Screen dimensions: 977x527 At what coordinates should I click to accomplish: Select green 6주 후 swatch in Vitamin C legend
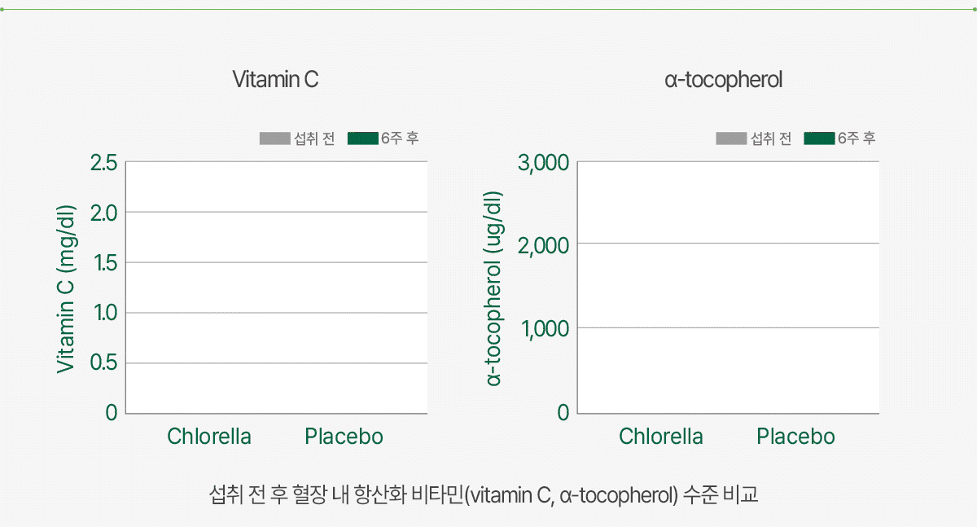click(363, 138)
